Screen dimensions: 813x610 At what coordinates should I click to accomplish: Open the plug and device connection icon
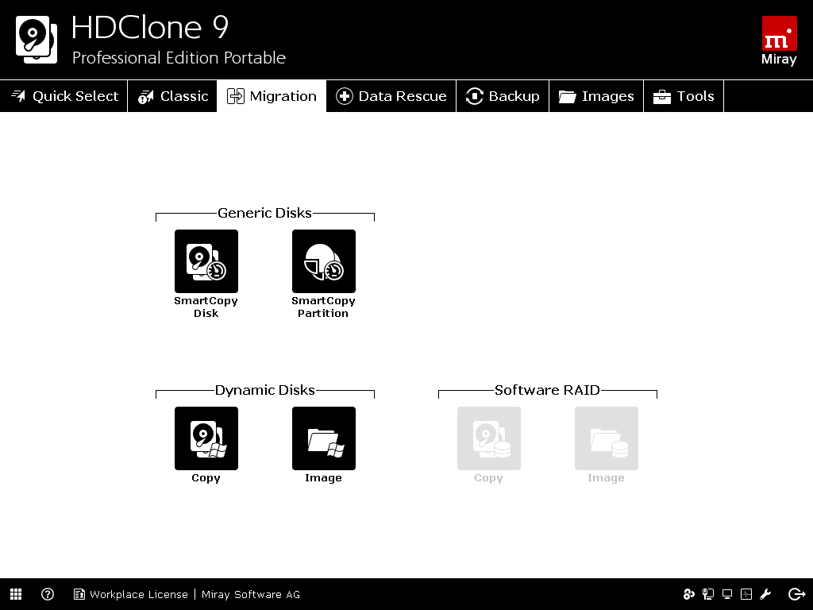click(x=707, y=594)
